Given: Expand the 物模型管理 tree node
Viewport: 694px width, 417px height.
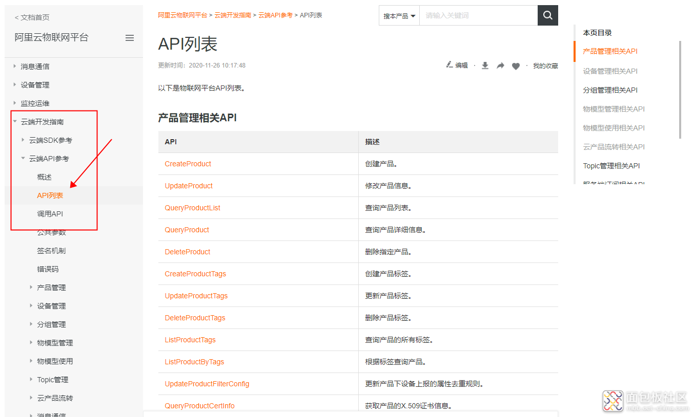Looking at the screenshot, I should point(31,343).
